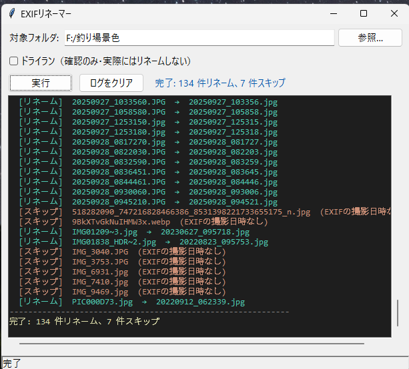
Task: Click skipped entry IMG_9469.jpg
Action: [x=122, y=292]
